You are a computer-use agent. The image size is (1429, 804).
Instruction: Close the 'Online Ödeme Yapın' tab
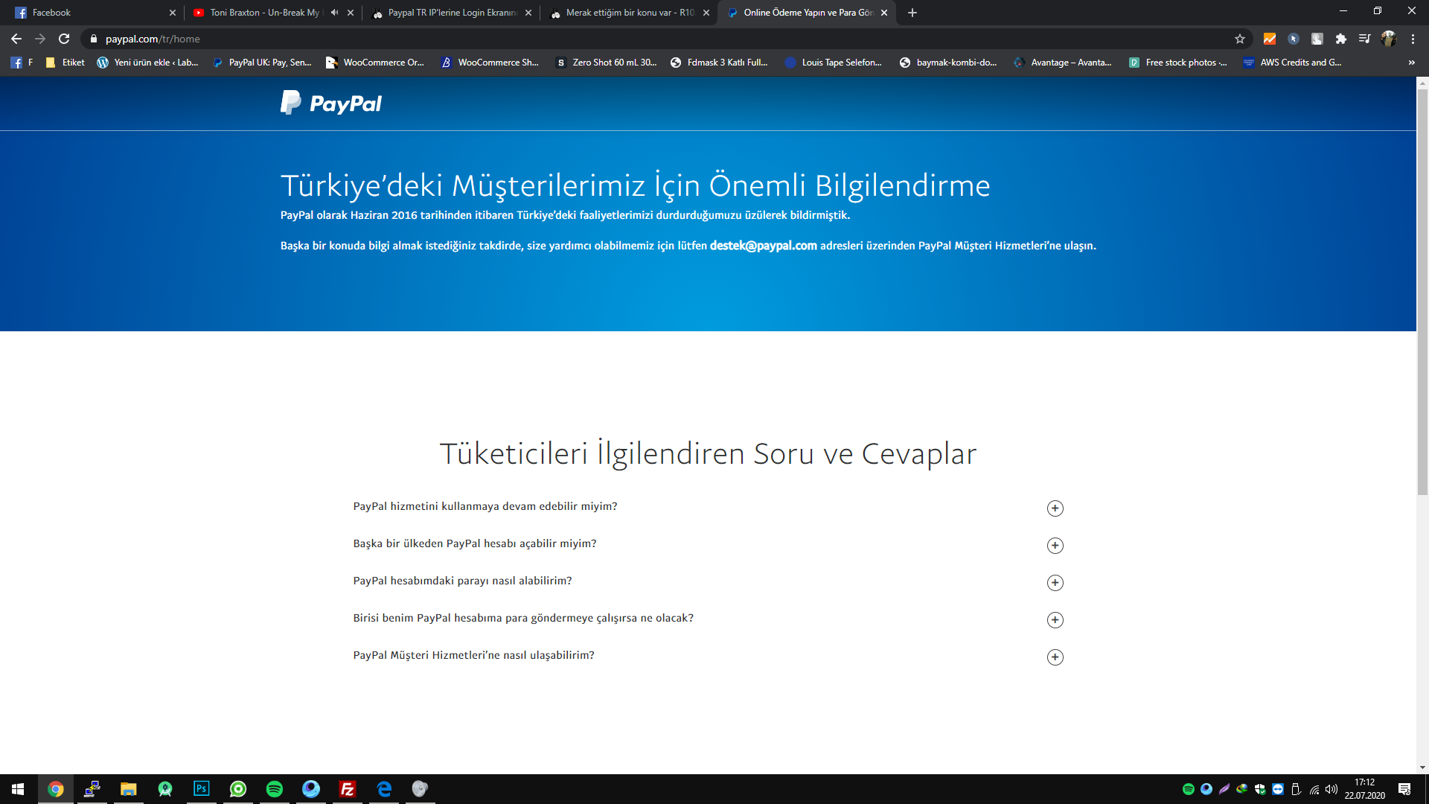884,13
